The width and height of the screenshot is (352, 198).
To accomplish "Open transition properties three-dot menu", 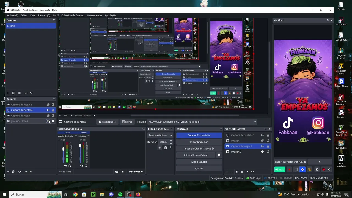I will pos(171,148).
